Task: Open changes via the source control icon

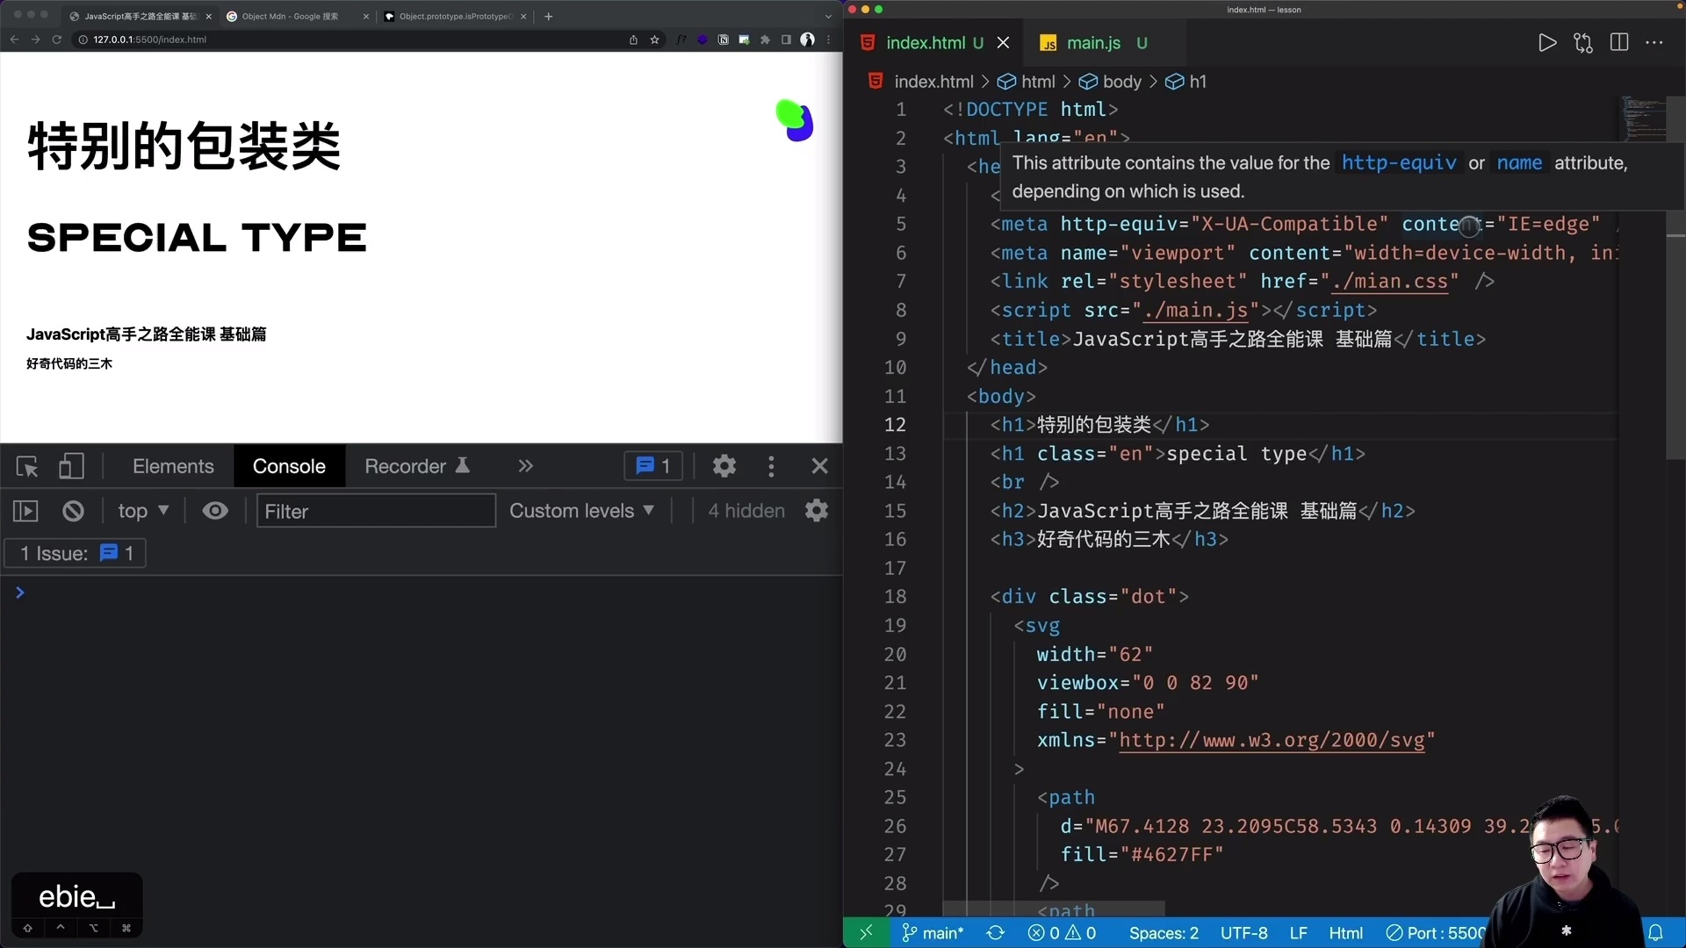Action: [1583, 42]
